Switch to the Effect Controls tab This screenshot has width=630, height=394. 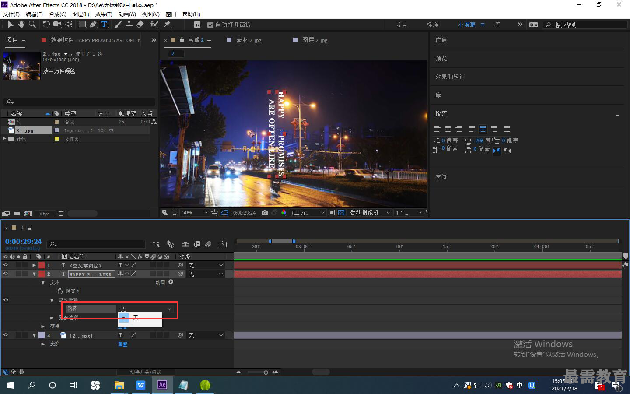[x=95, y=40]
